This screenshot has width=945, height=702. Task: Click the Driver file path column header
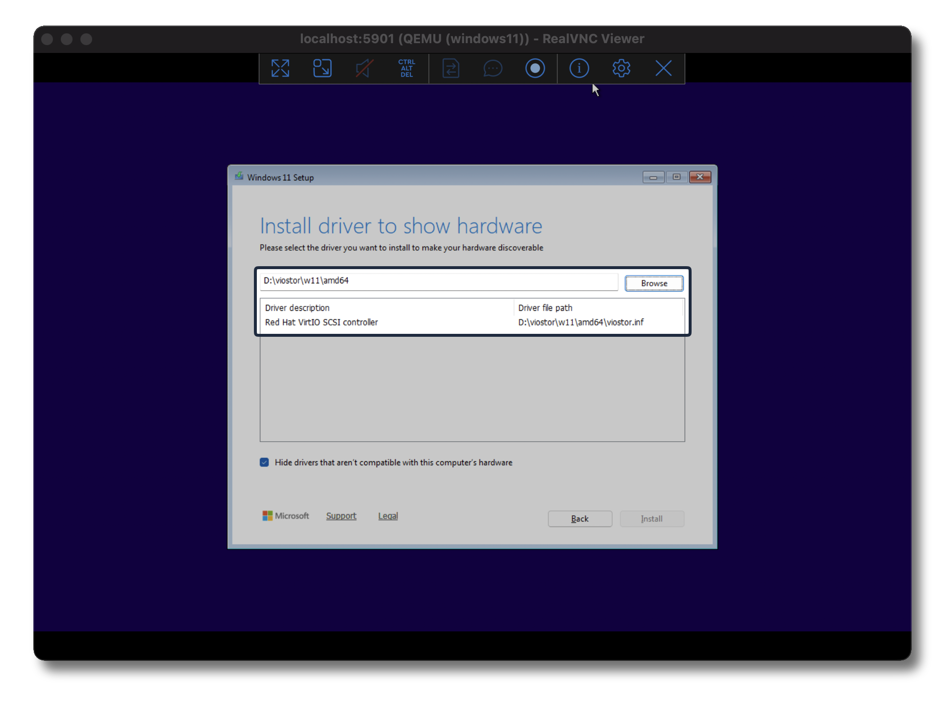tap(545, 308)
